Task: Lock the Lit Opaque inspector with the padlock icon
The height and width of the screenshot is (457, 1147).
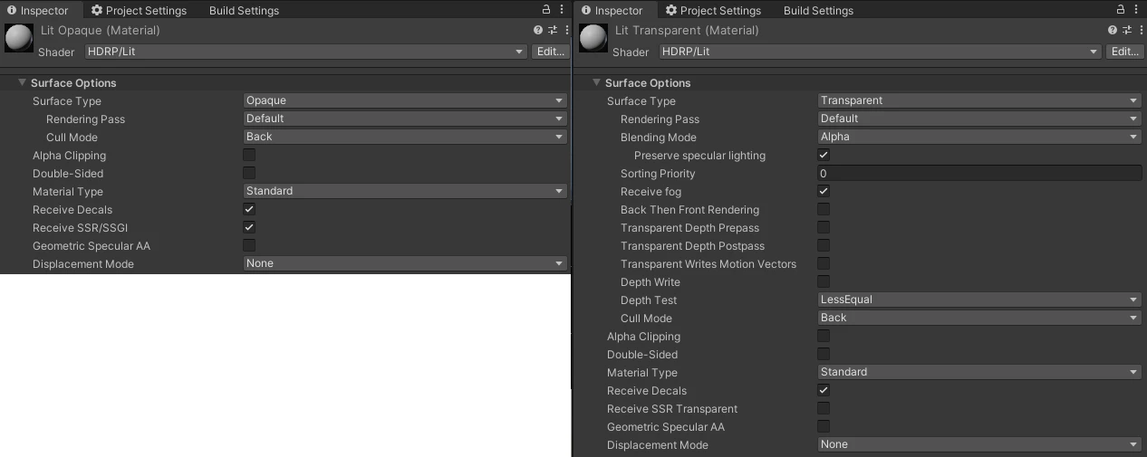Action: 546,10
